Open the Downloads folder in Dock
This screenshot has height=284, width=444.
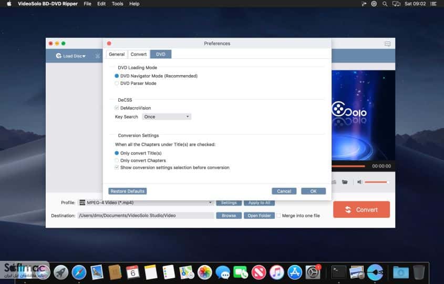point(401,272)
